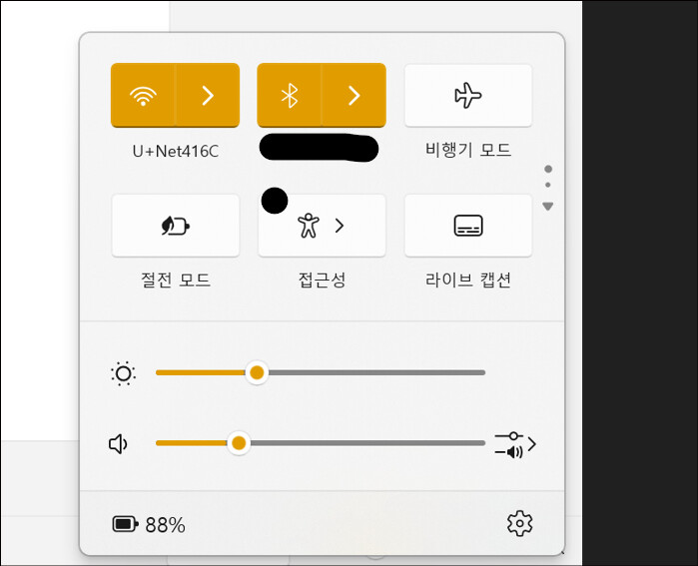Mute the volume speaker icon

point(120,444)
